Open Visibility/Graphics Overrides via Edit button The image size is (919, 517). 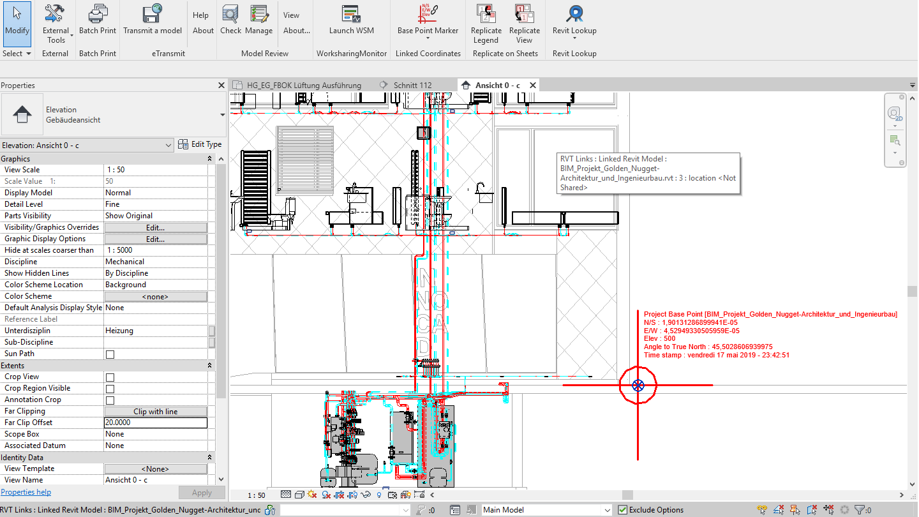tap(156, 227)
